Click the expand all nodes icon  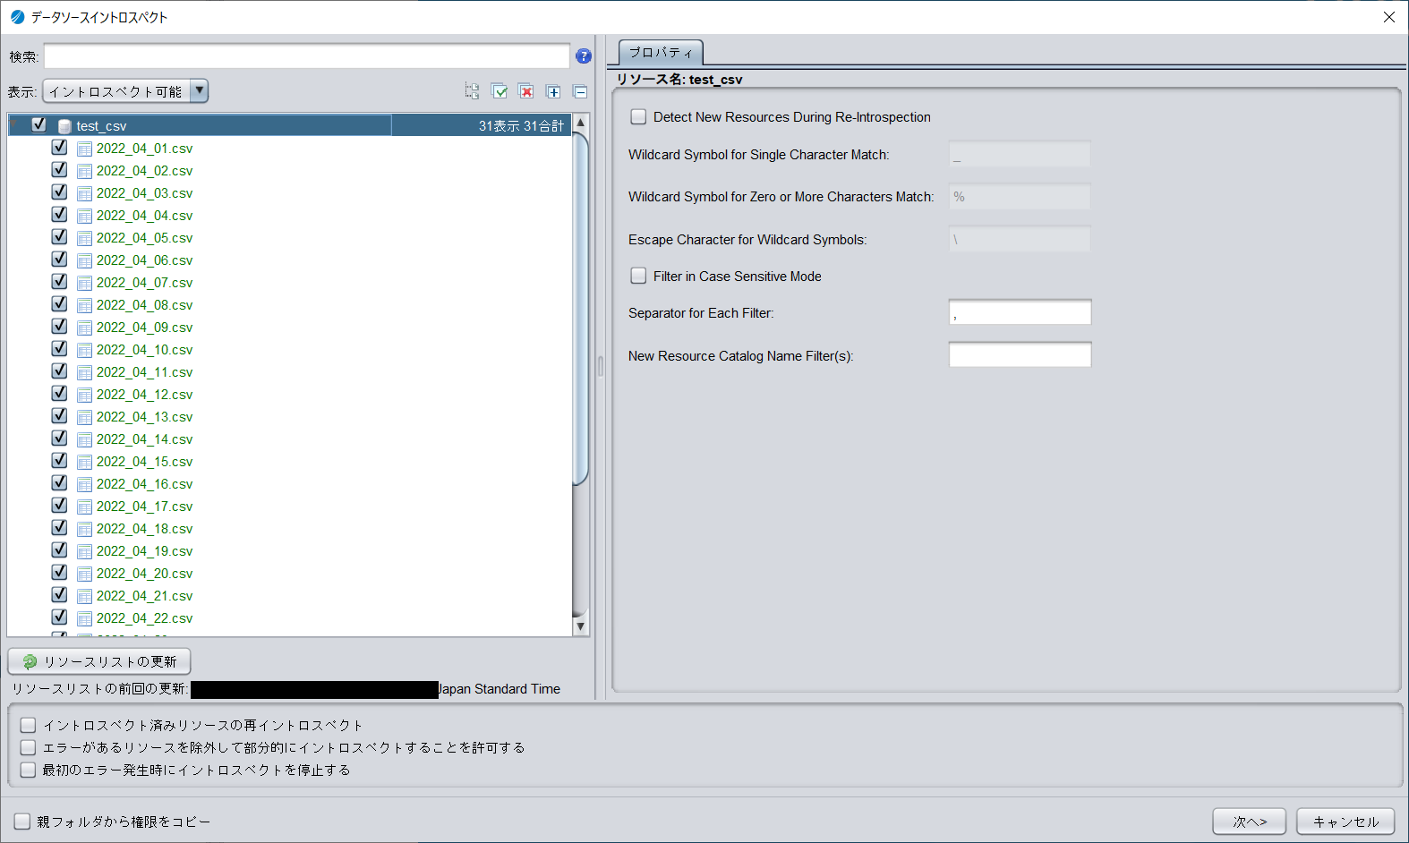(x=553, y=91)
